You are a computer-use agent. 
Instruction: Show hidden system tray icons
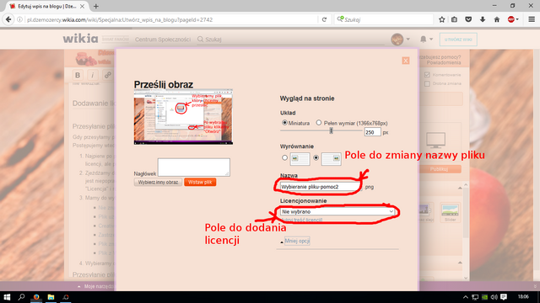click(466, 297)
